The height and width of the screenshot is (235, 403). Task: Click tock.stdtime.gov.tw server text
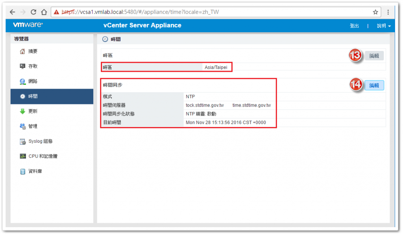[x=205, y=105]
